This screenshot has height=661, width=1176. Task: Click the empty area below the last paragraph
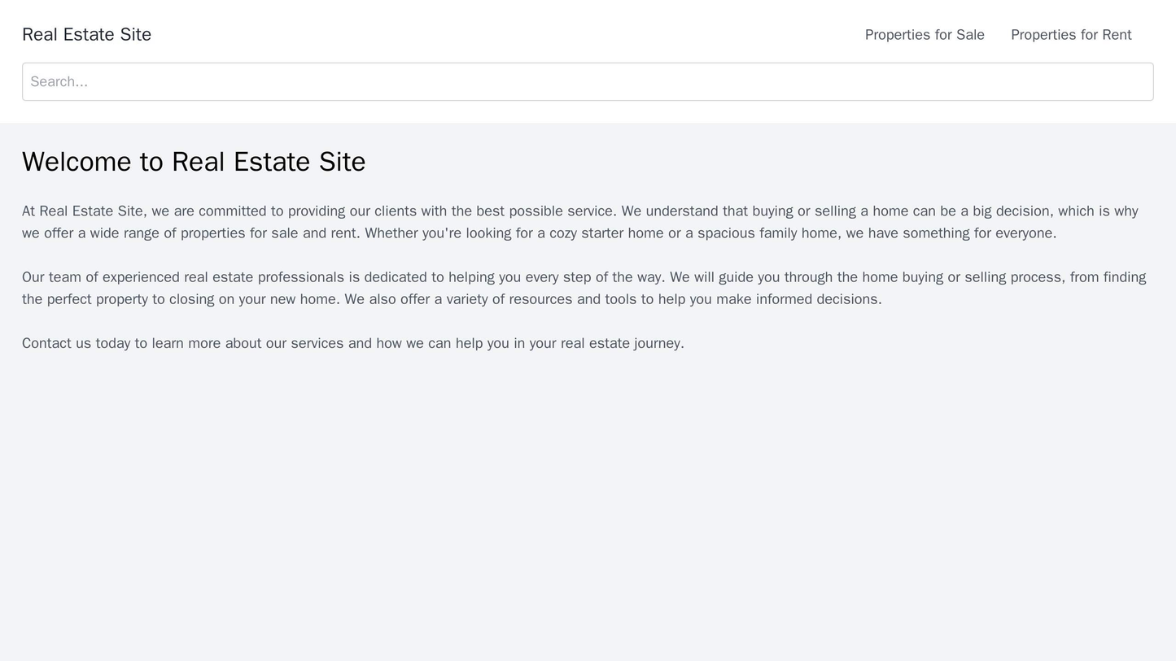point(588,407)
